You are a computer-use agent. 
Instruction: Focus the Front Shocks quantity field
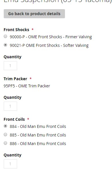(x=10, y=66)
